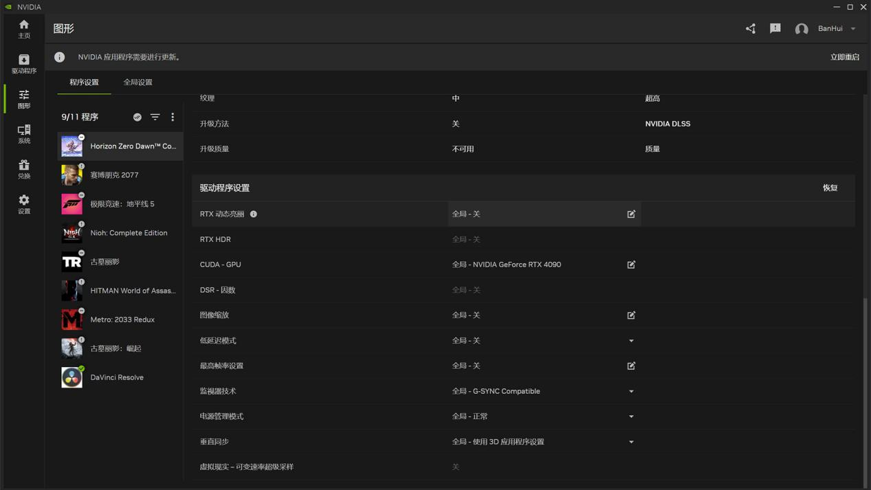Click the BanHui user avatar
The width and height of the screenshot is (871, 490).
[x=802, y=29]
